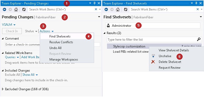Open search options dropdown in Pending Changes panel
The height and width of the screenshot is (97, 204).
100,9
